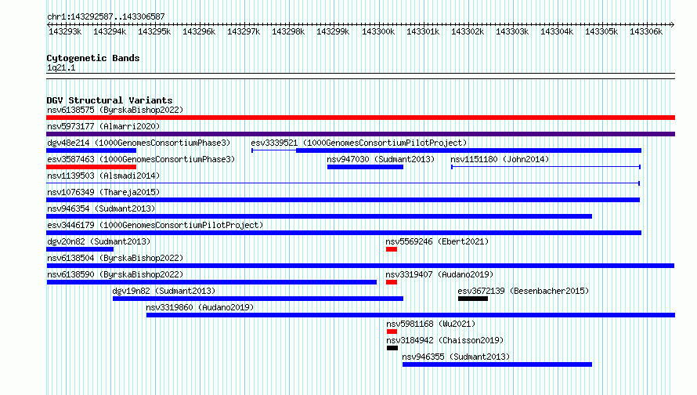Screen dimensions: 697x395
Task: Select the small red nsv3319407 bar
Action: point(392,282)
